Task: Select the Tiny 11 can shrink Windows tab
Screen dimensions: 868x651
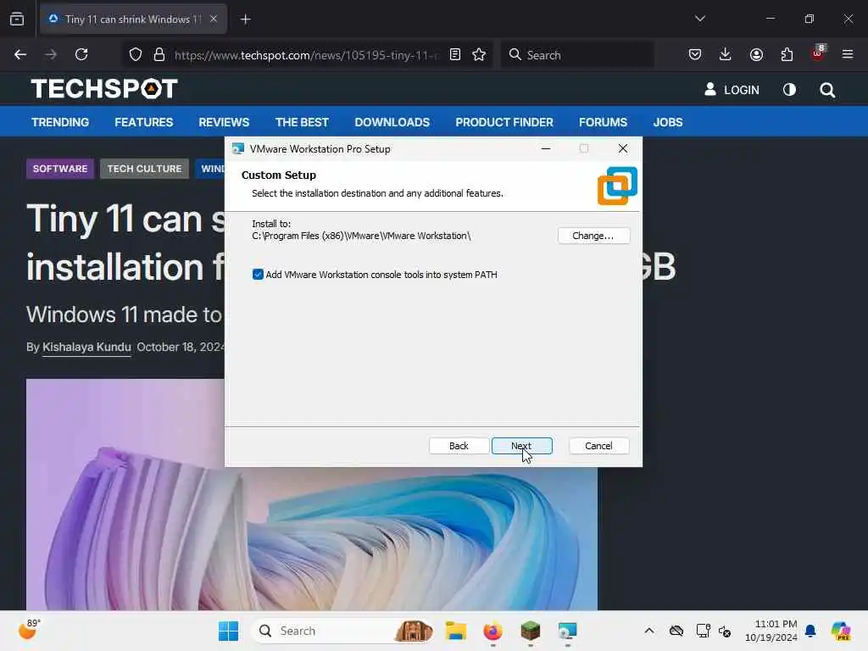Action: (x=133, y=19)
